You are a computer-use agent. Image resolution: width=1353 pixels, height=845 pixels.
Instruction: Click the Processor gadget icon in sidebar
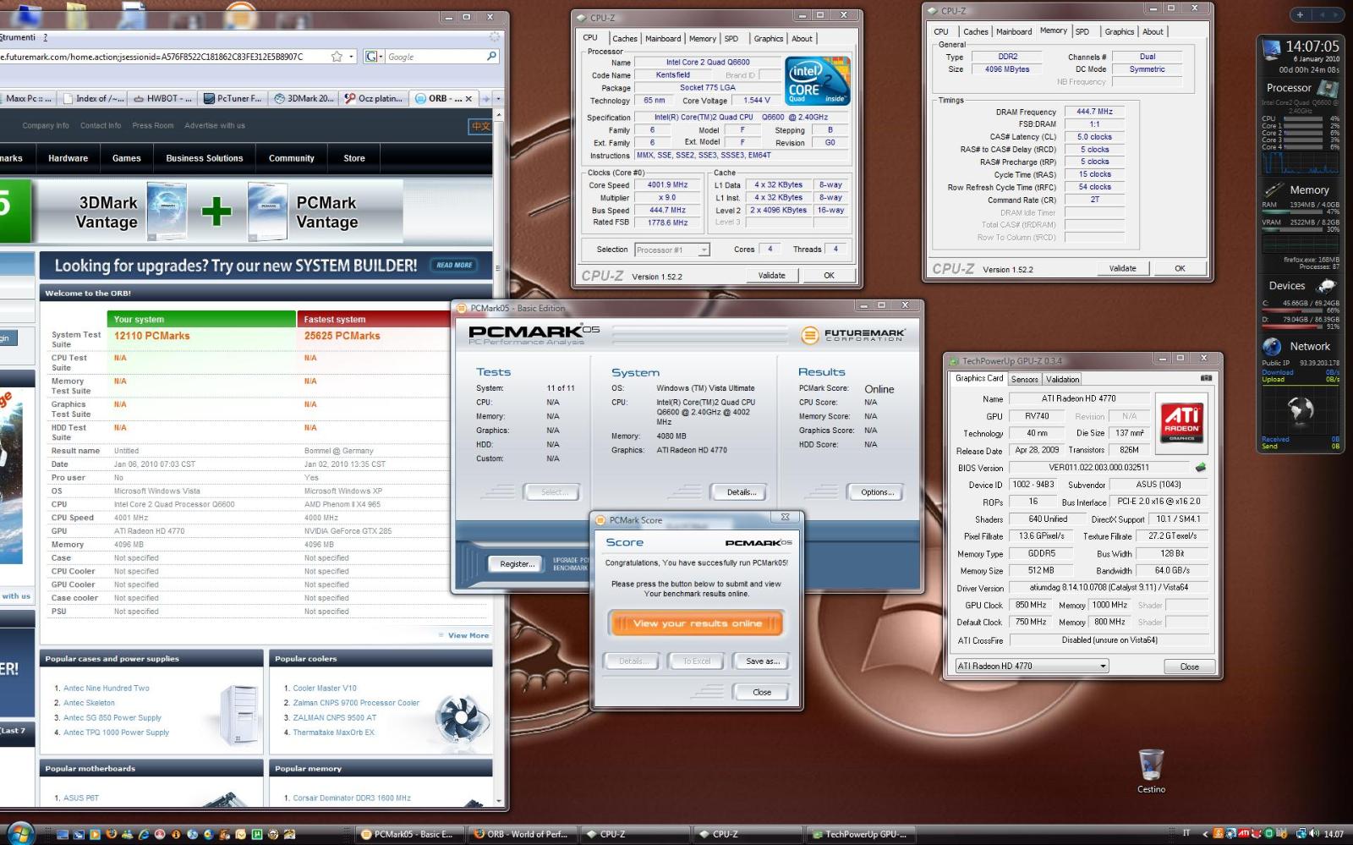[x=1328, y=88]
